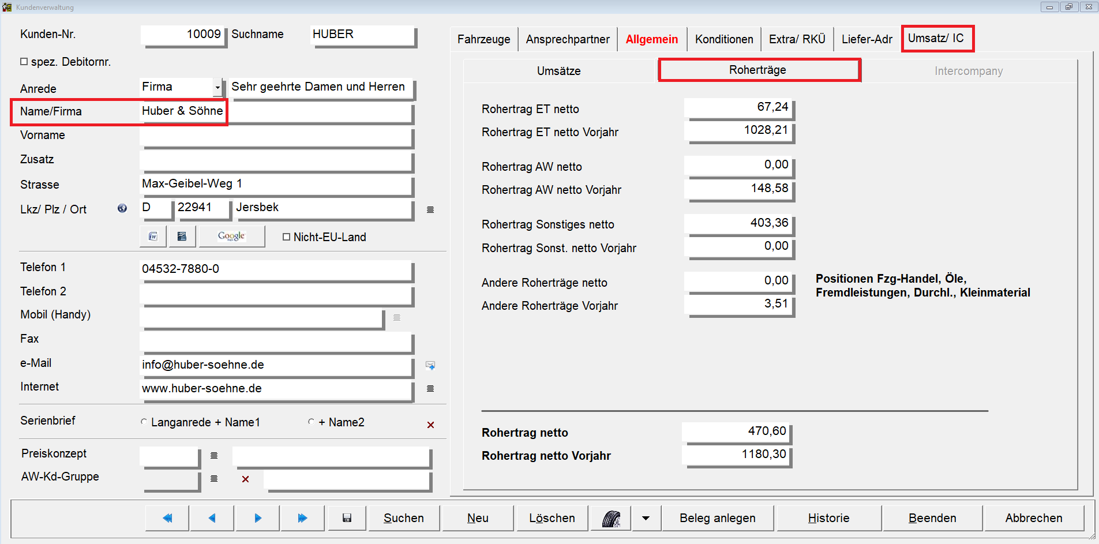Select Langanrede + Name1 radio option
1099x544 pixels.
[x=144, y=422]
